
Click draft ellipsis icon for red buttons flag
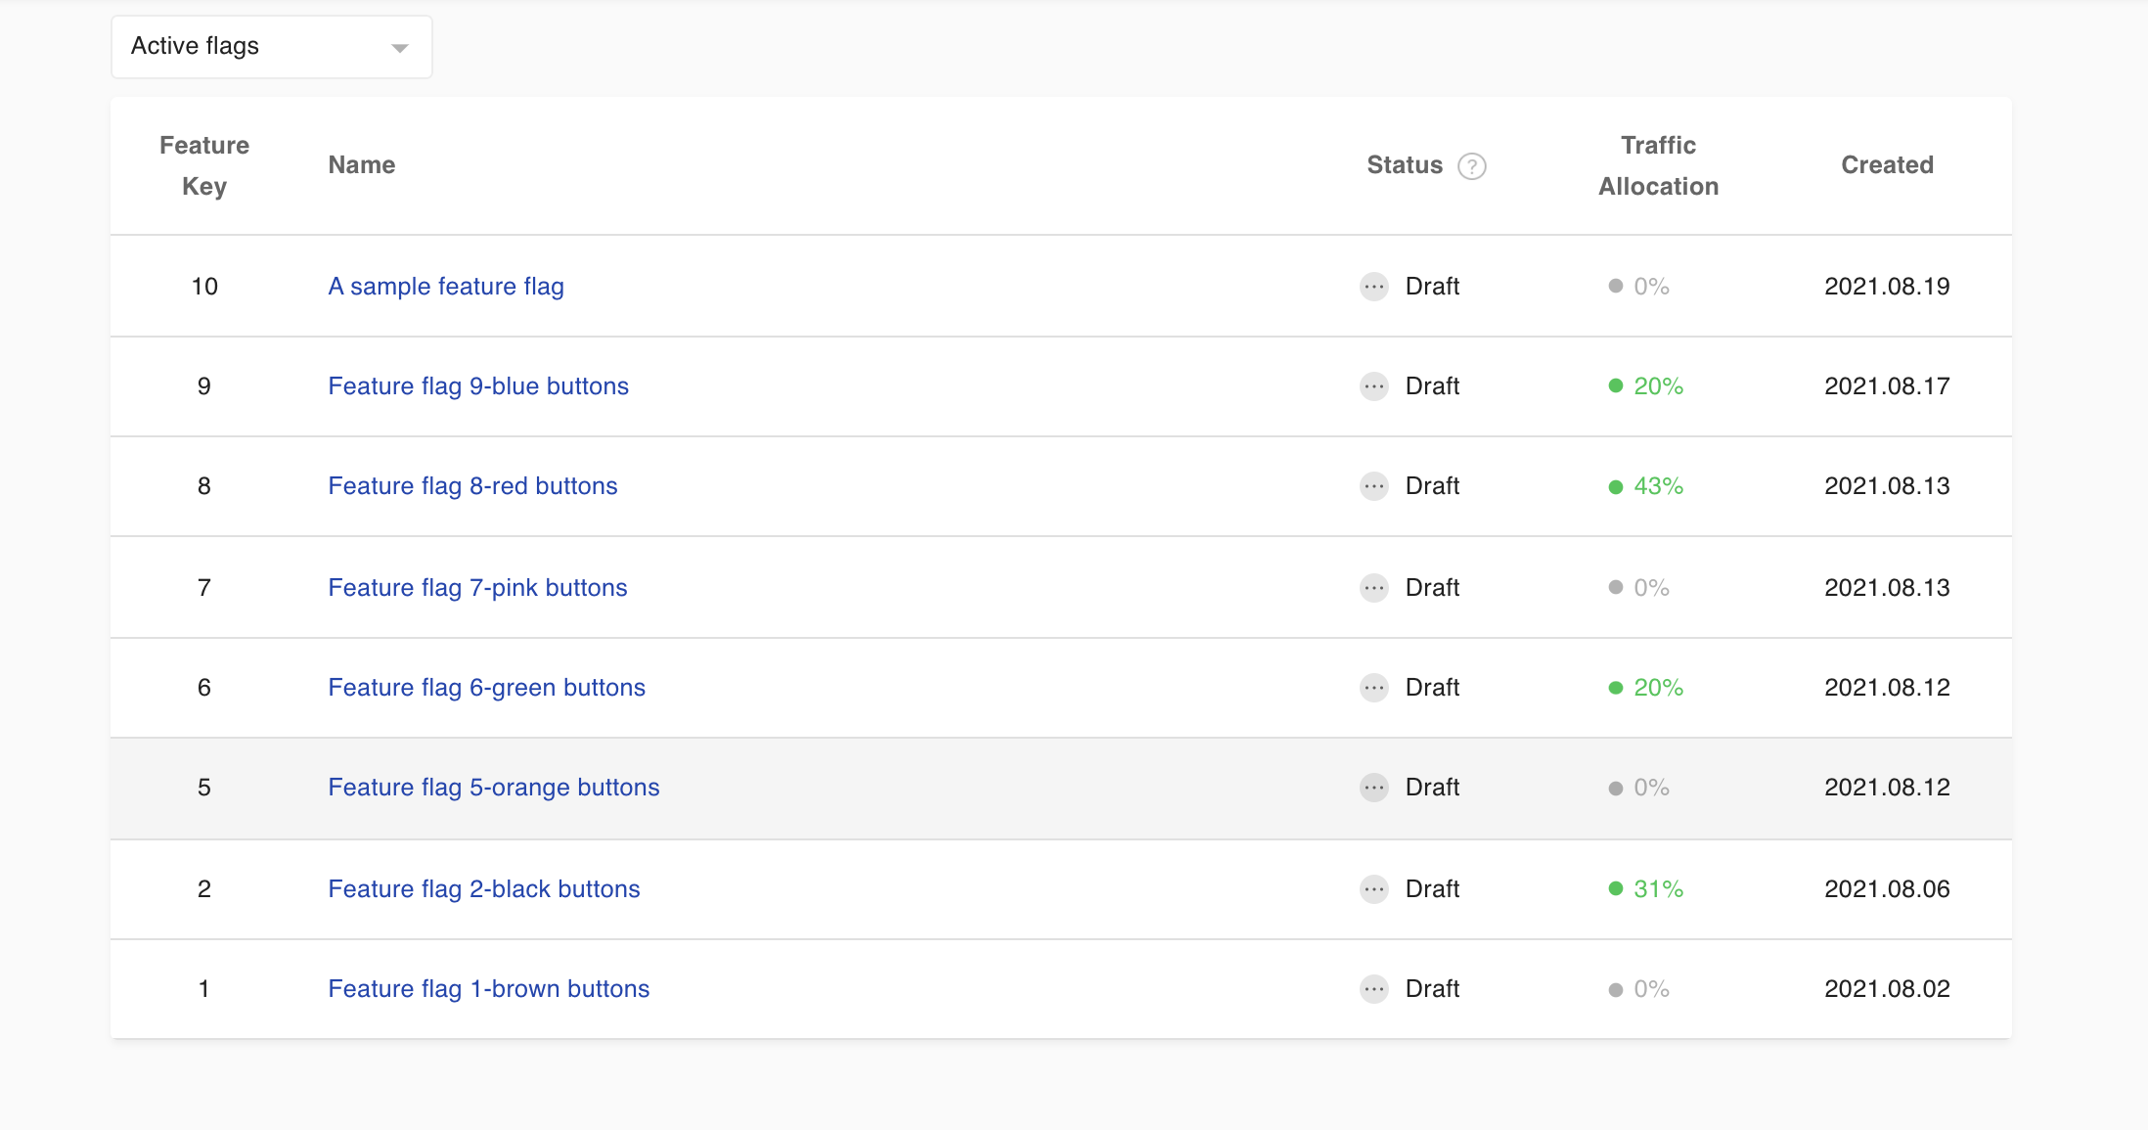point(1373,486)
